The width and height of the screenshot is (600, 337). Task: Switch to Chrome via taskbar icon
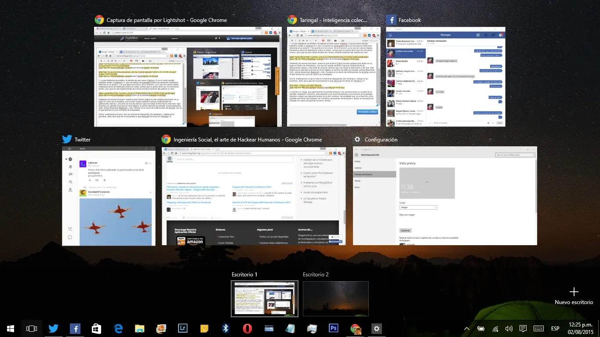(x=355, y=328)
